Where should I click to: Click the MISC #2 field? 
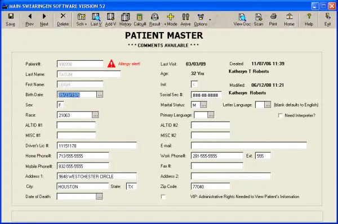[x=210, y=135]
